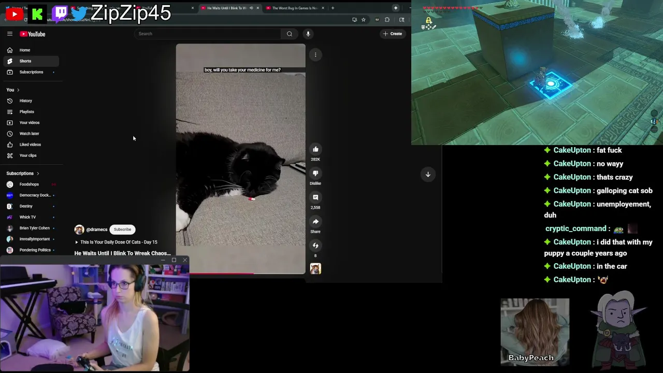Click the tab-search sparkle button in tab strip
The width and height of the screenshot is (663, 373).
(x=396, y=8)
